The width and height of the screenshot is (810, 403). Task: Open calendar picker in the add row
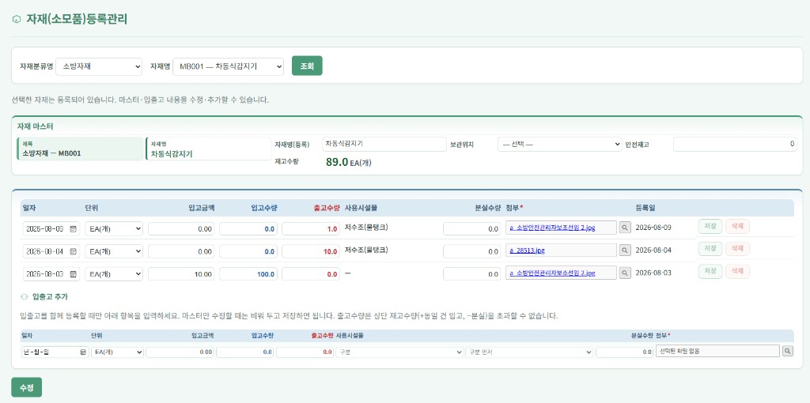point(82,352)
